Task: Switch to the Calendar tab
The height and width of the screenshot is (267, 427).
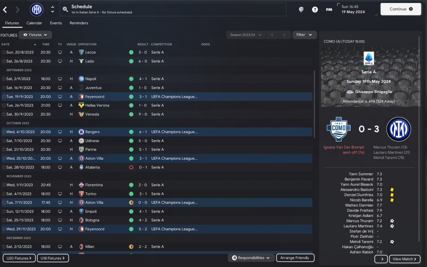Action: coord(34,23)
